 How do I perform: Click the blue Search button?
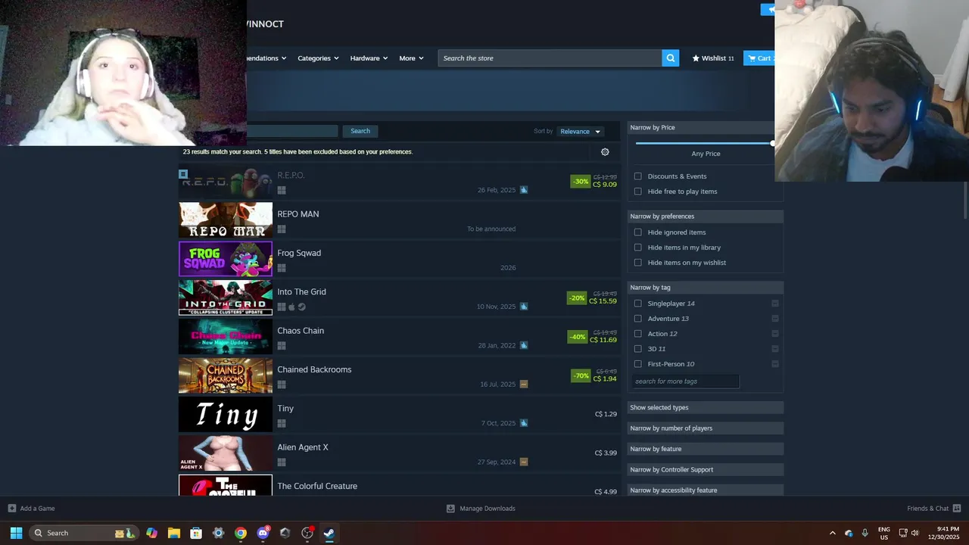coord(360,131)
